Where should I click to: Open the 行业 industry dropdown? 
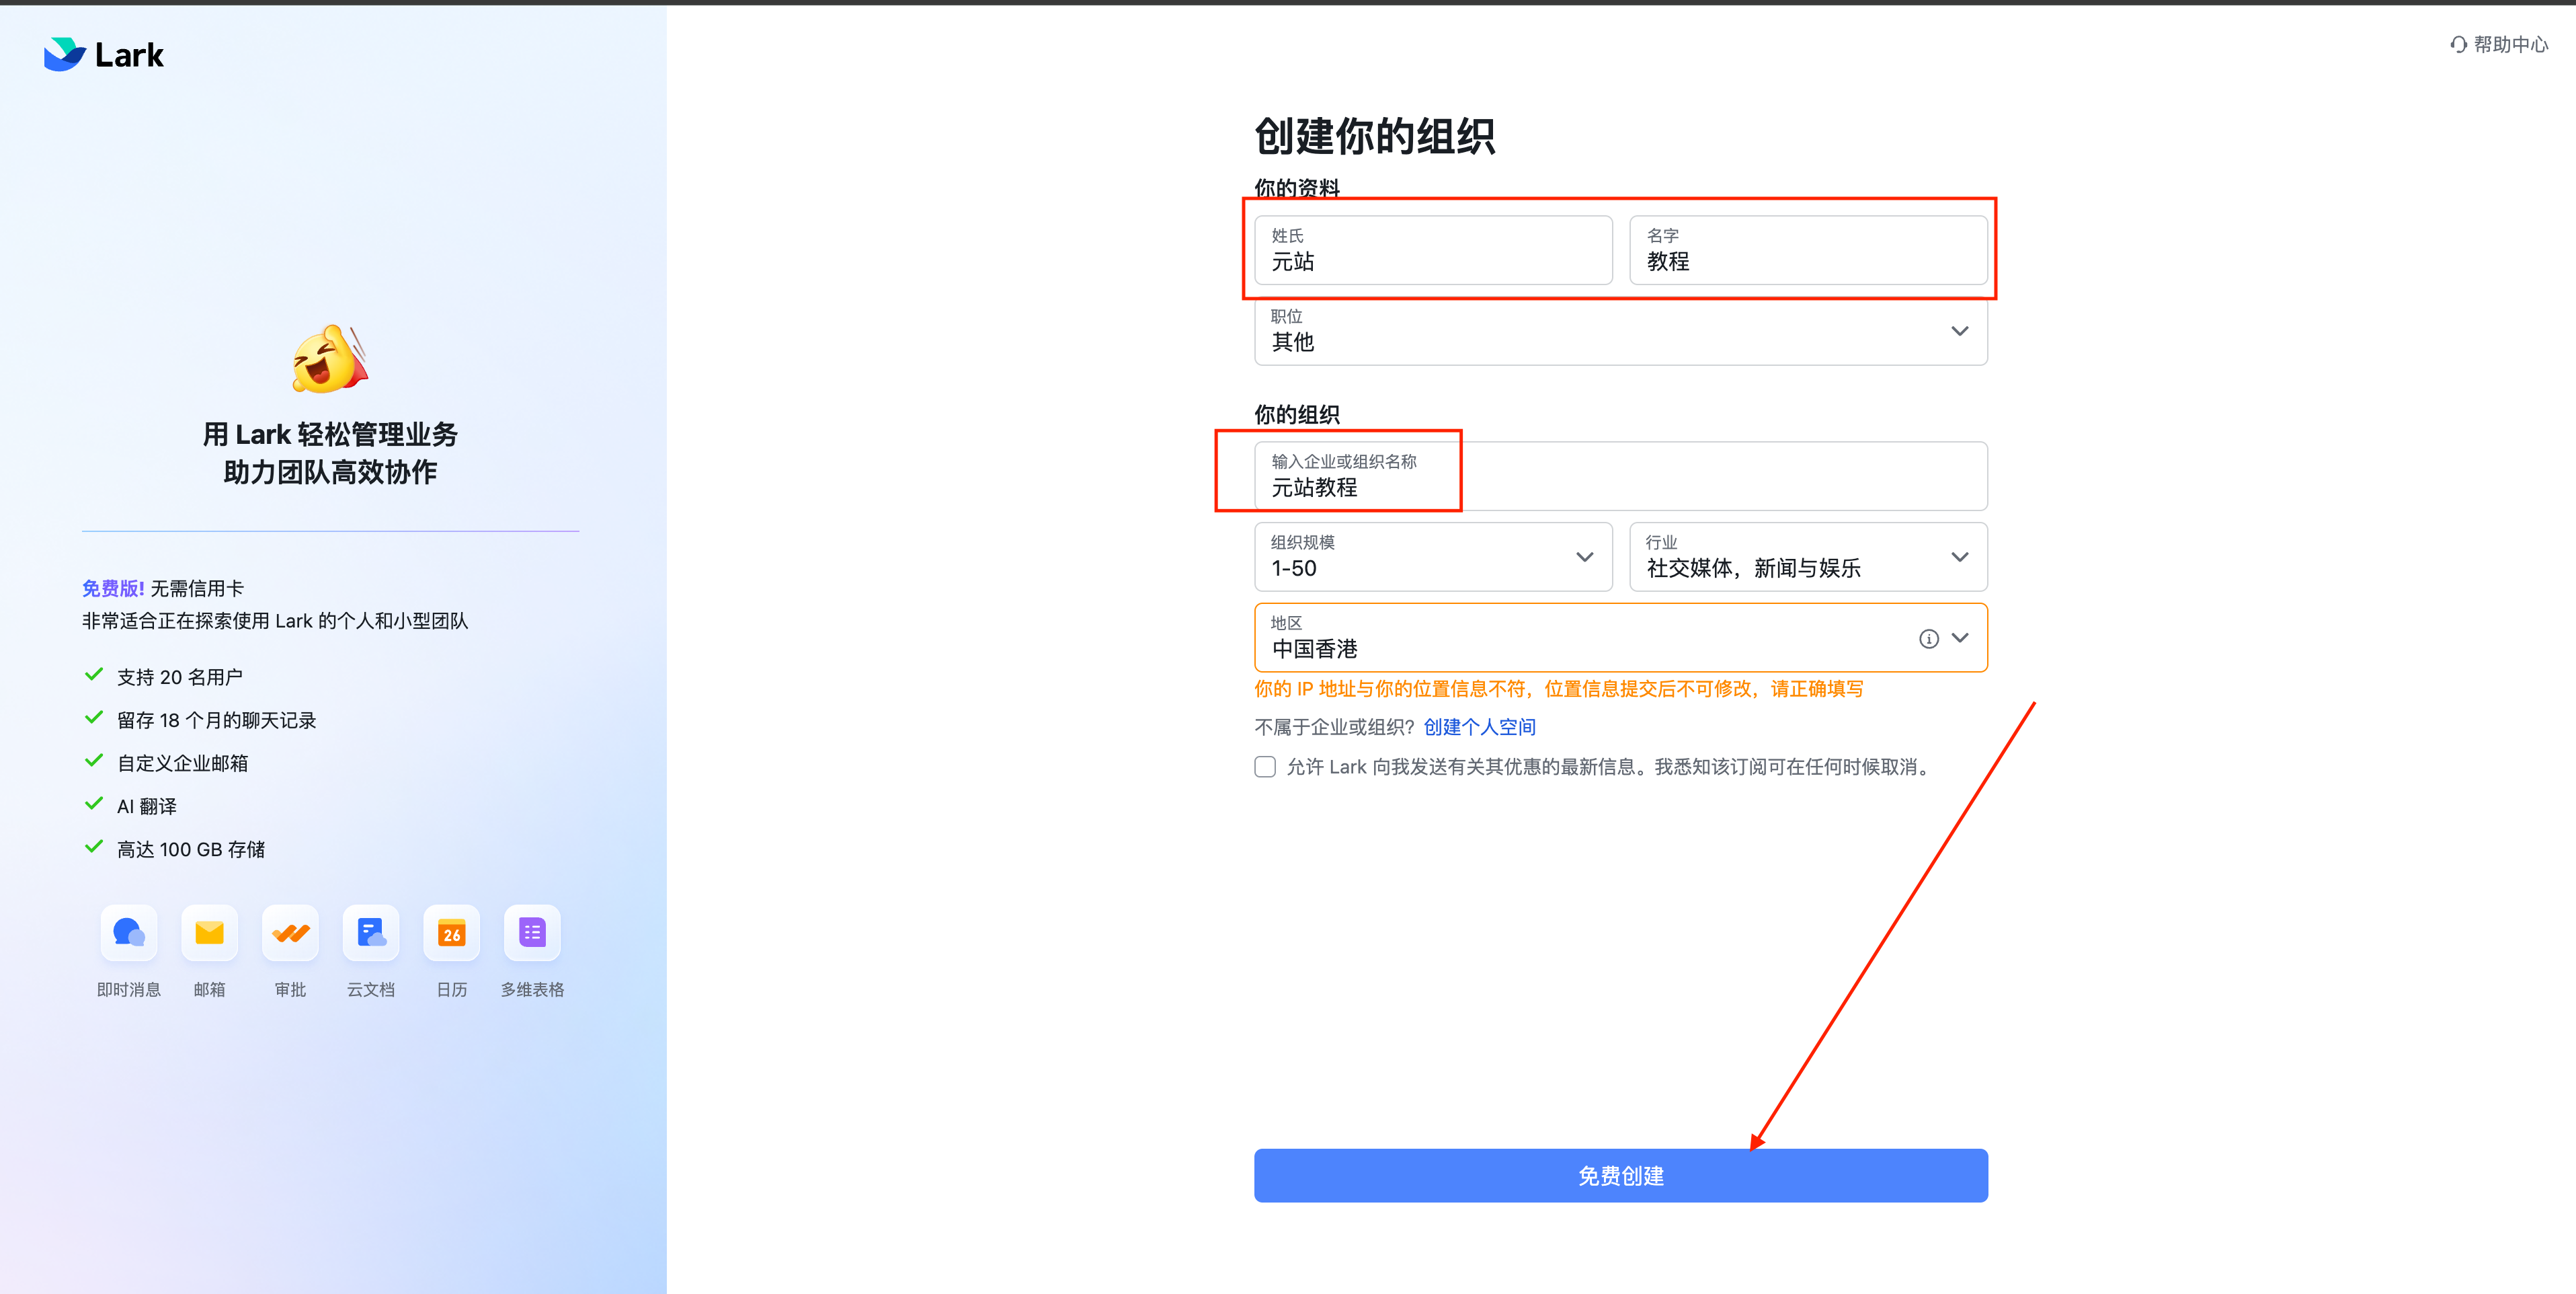(1808, 558)
